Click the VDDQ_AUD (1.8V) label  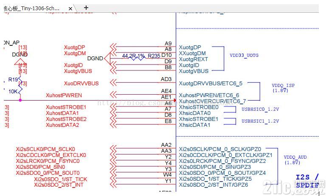tap(295, 160)
